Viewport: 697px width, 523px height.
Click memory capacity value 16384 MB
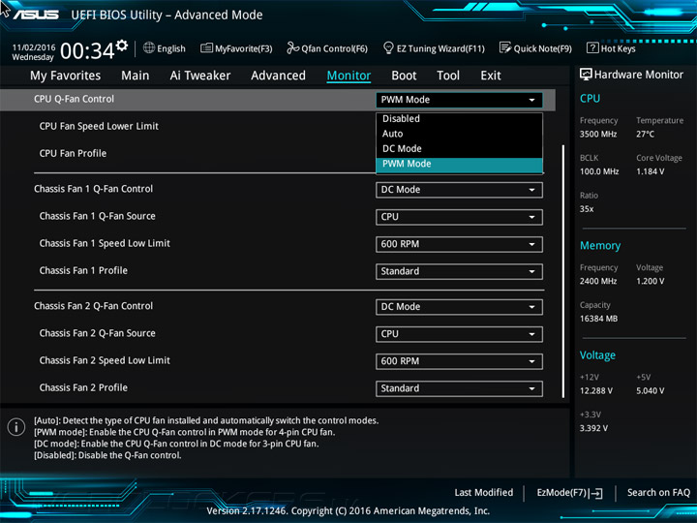pyautogui.click(x=599, y=319)
